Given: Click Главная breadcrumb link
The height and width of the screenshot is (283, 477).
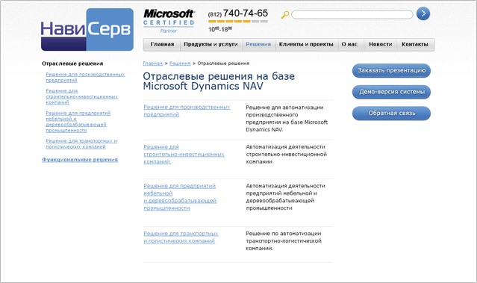Looking at the screenshot, I should point(153,63).
